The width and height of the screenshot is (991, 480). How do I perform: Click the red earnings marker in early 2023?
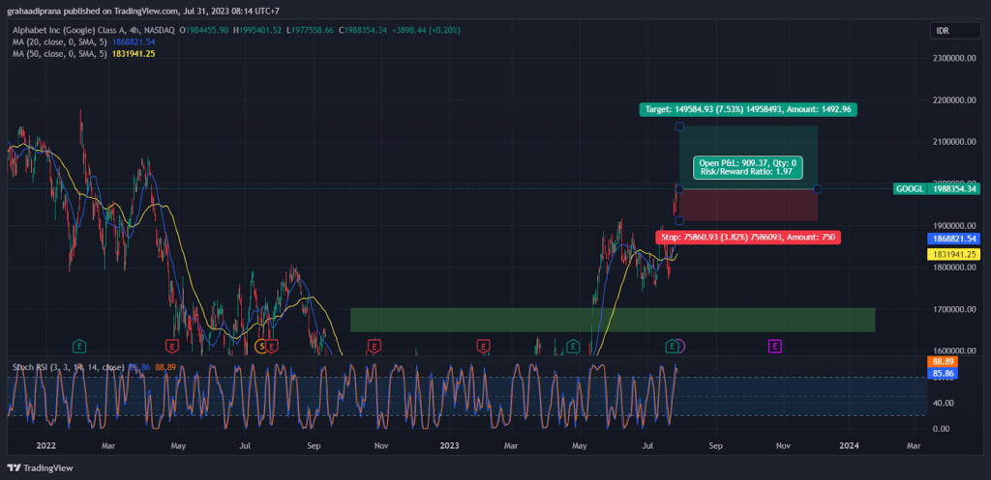(484, 346)
